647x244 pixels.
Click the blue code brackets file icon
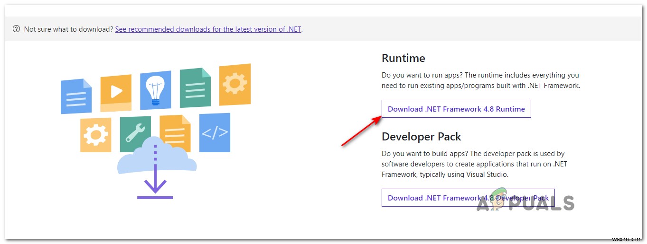coord(215,133)
